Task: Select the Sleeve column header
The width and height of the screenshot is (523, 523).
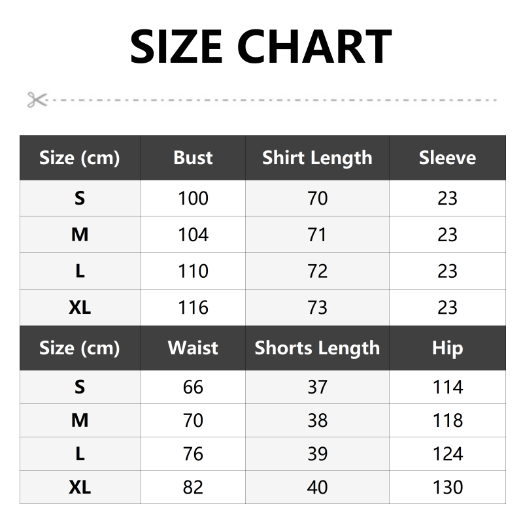Action: [x=447, y=158]
